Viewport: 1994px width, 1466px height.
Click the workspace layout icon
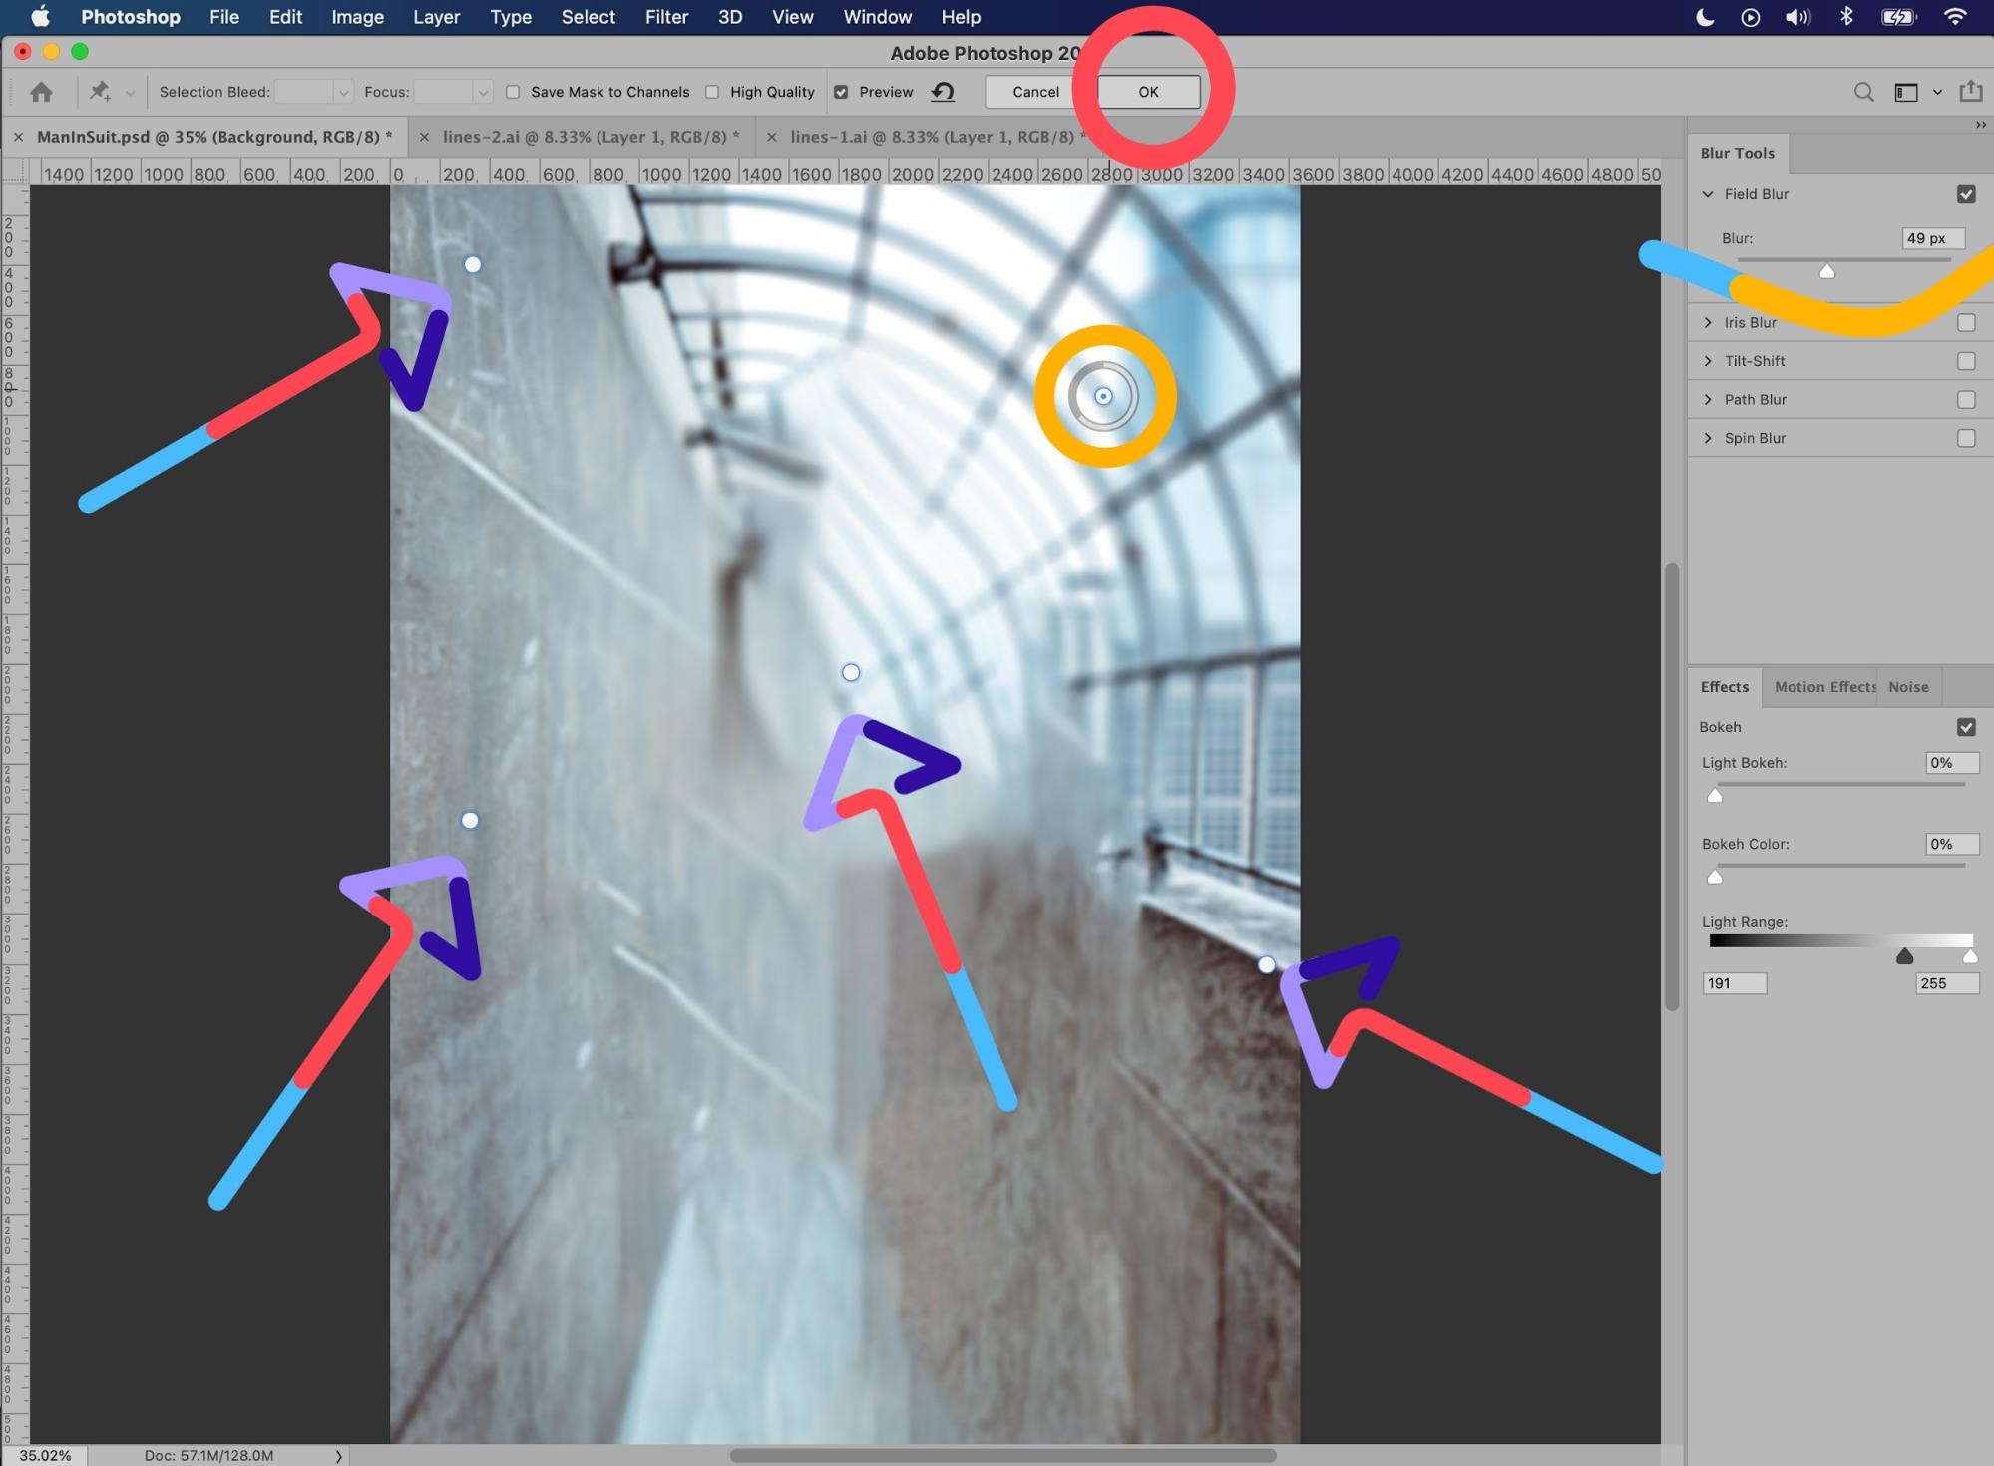[1906, 92]
